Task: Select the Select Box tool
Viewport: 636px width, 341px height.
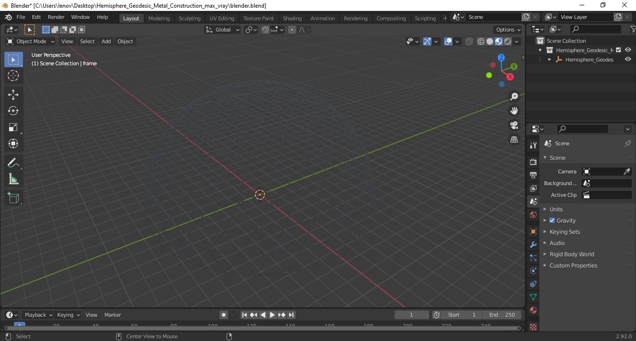Action: click(x=13, y=60)
